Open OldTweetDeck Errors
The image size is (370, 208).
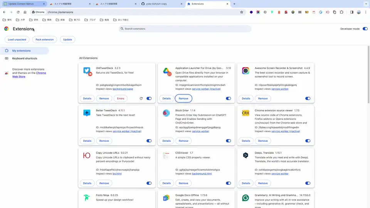pyautogui.click(x=121, y=99)
